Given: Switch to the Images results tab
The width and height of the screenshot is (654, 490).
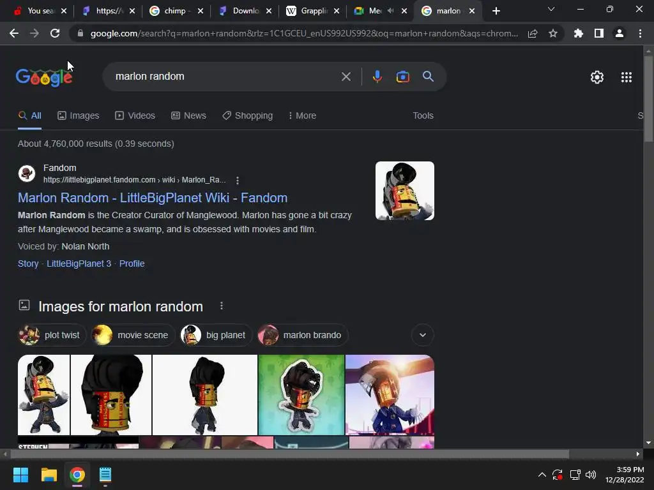Looking at the screenshot, I should [x=79, y=116].
